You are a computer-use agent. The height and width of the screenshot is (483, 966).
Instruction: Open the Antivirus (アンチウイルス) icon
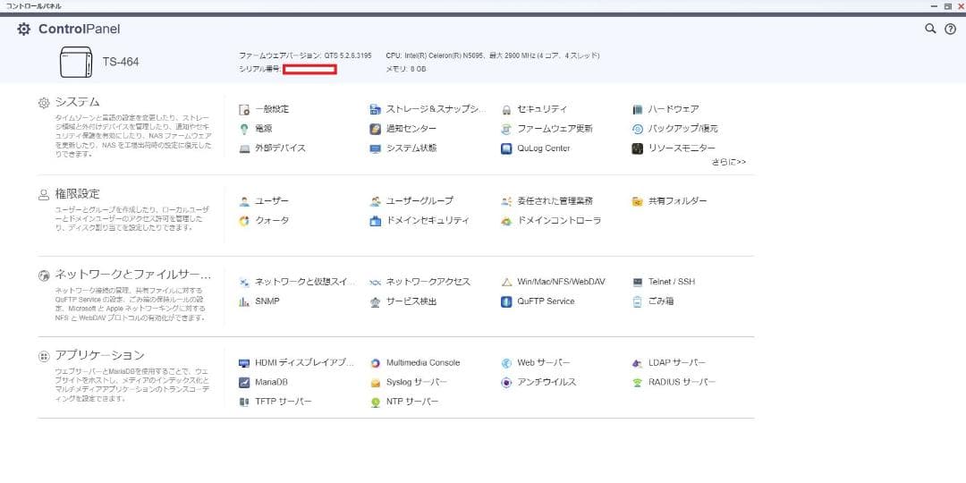(506, 383)
